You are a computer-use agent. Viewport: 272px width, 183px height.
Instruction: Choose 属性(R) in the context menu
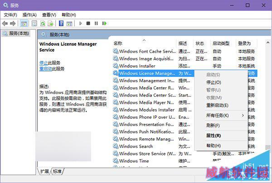[x=221, y=136]
